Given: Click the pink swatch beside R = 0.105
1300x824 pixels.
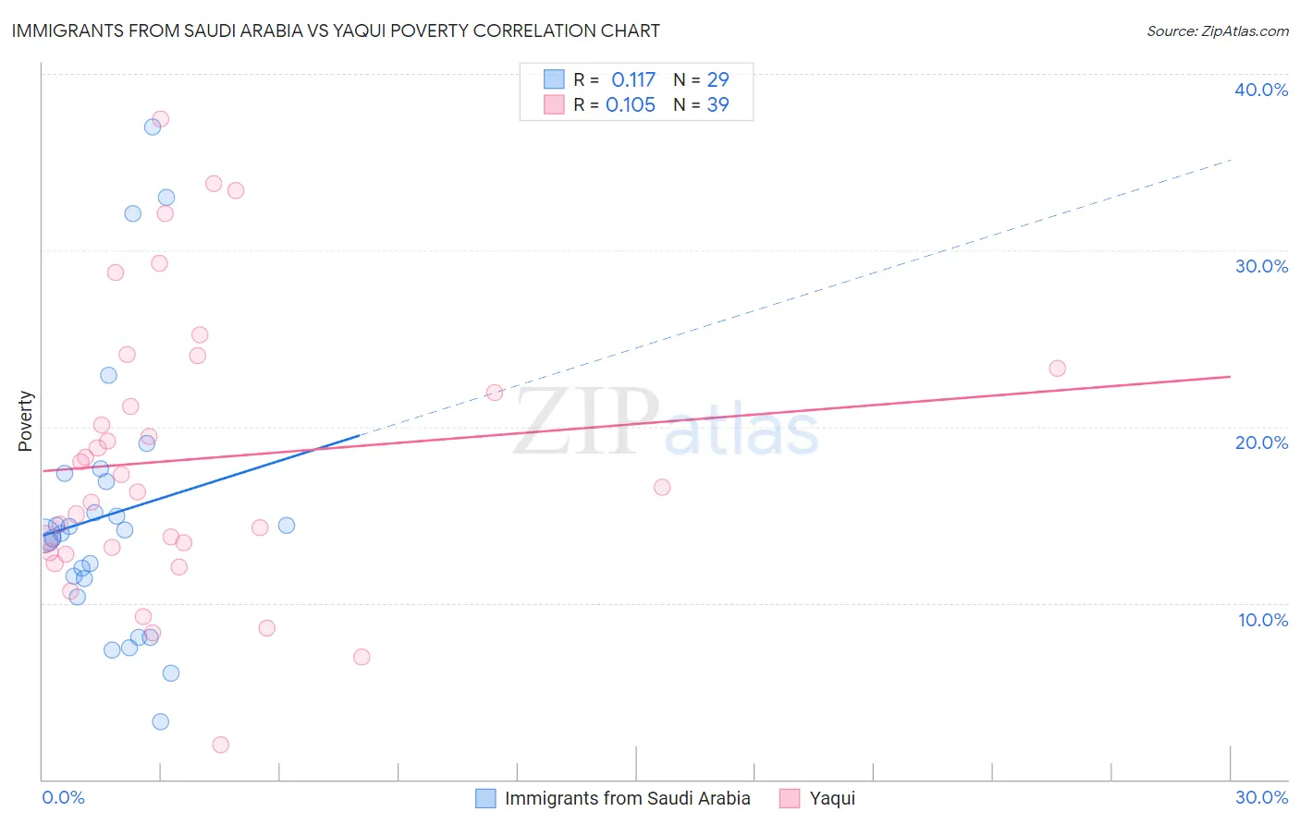Looking at the screenshot, I should (x=554, y=104).
